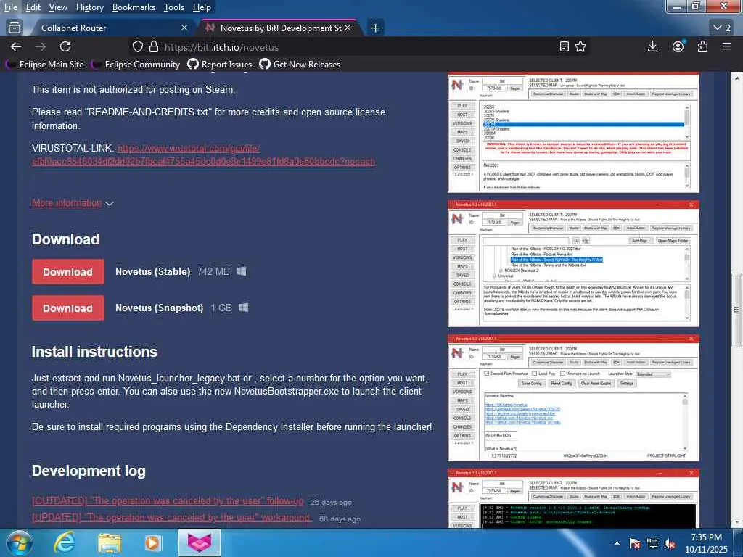Open the console launcher screenshot
This screenshot has width=743, height=557.
pos(573,498)
